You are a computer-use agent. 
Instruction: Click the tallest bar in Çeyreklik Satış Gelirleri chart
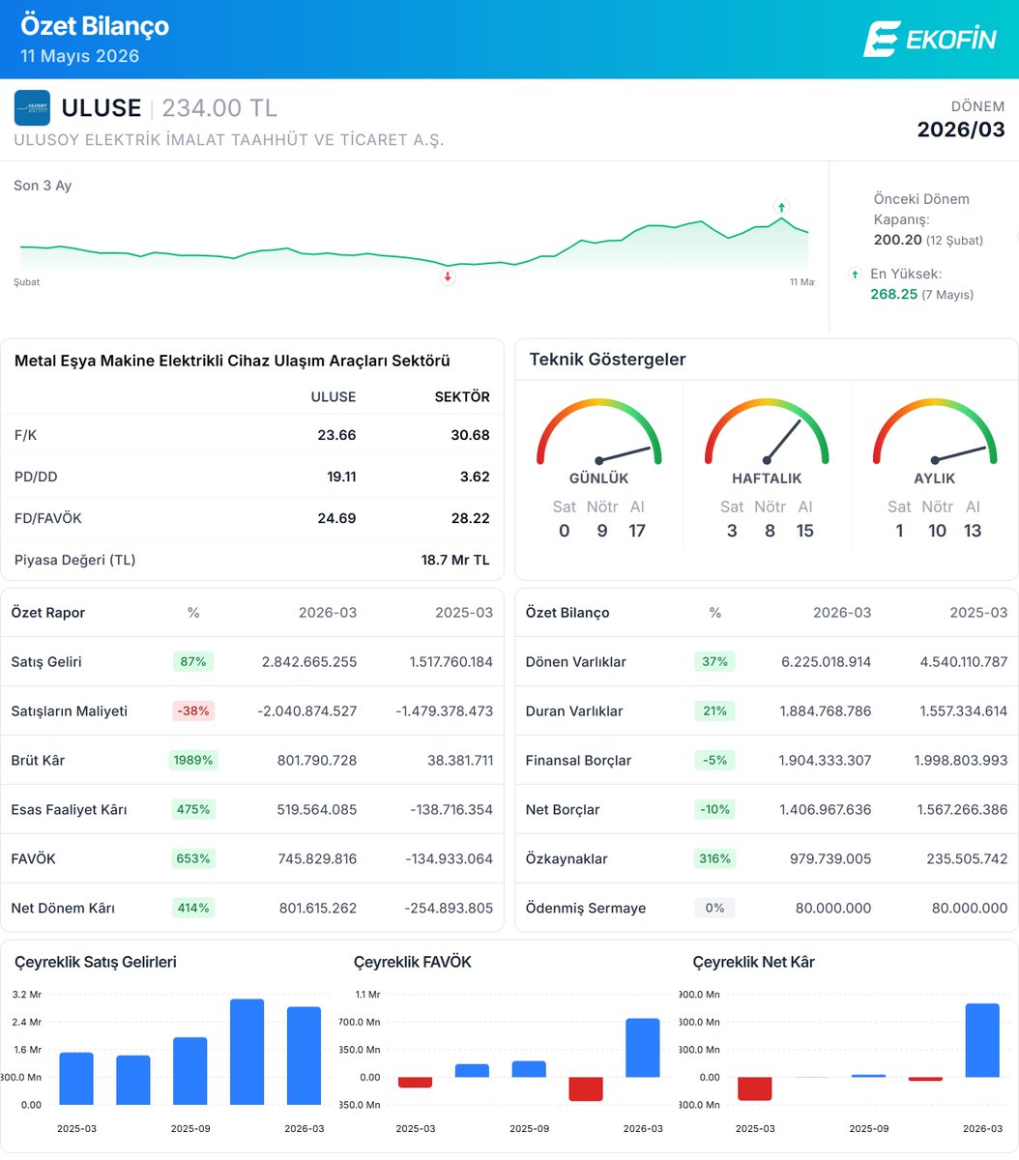(x=247, y=1052)
